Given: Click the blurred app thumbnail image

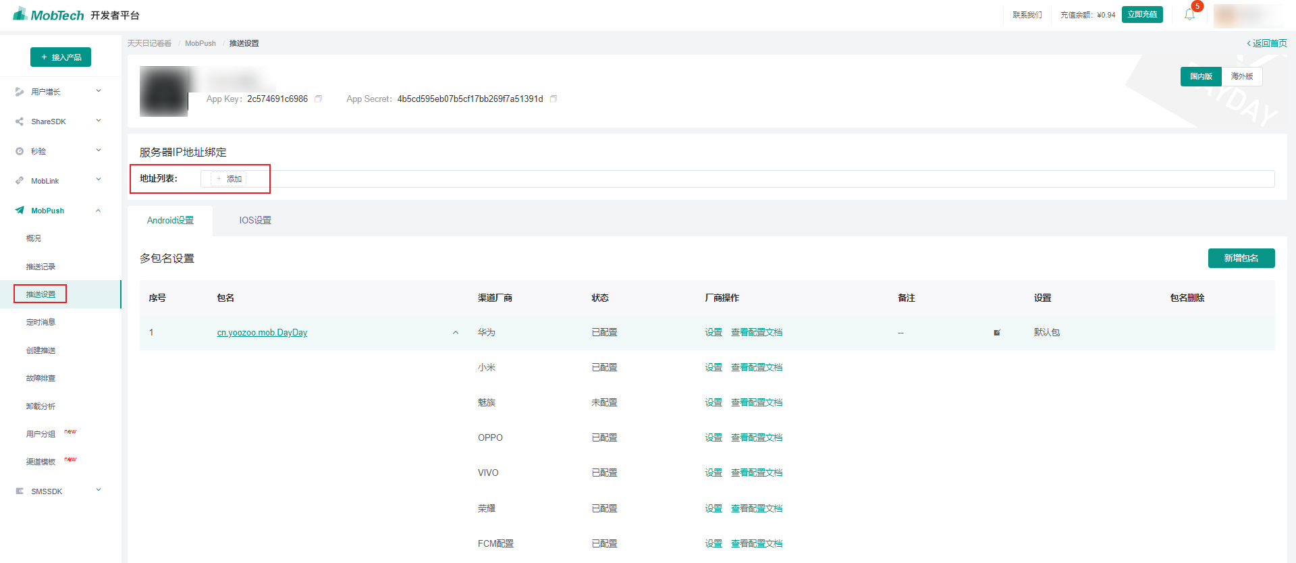Looking at the screenshot, I should (164, 91).
